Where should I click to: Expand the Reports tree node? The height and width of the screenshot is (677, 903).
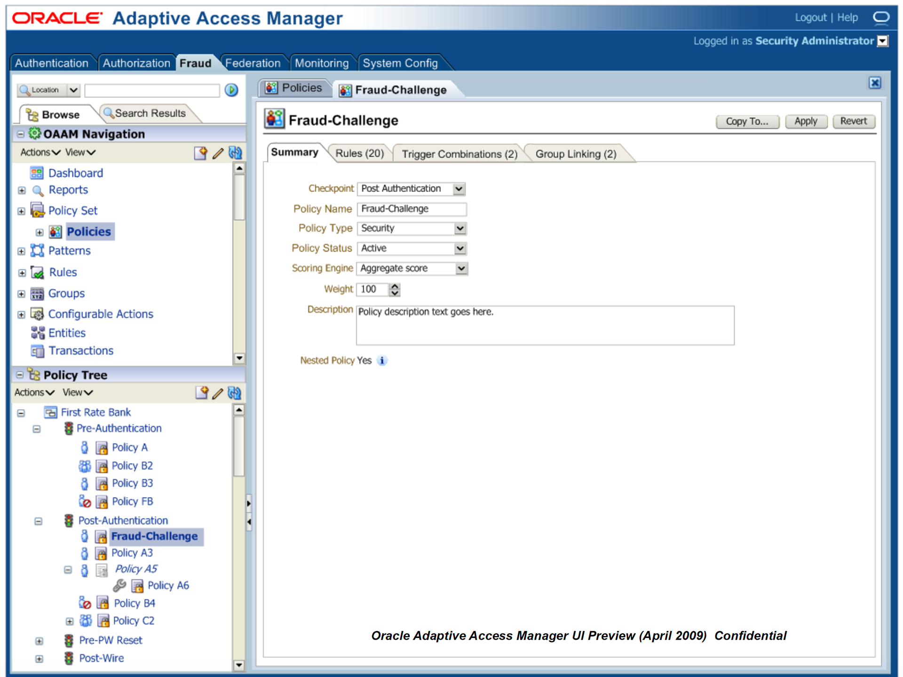22,191
